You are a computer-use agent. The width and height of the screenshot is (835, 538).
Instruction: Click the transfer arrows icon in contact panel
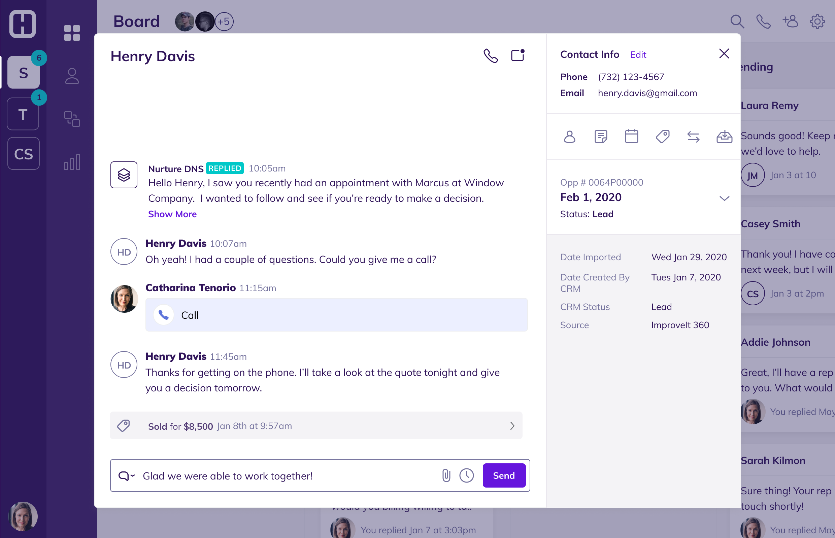(693, 137)
